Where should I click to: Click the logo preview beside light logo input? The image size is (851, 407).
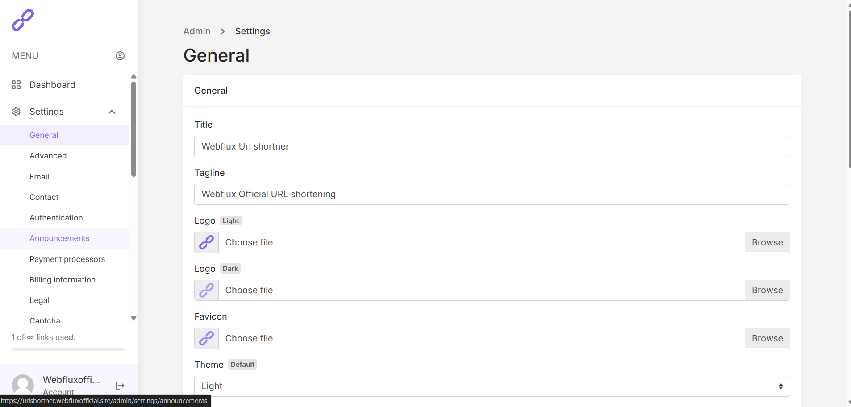[x=206, y=242]
